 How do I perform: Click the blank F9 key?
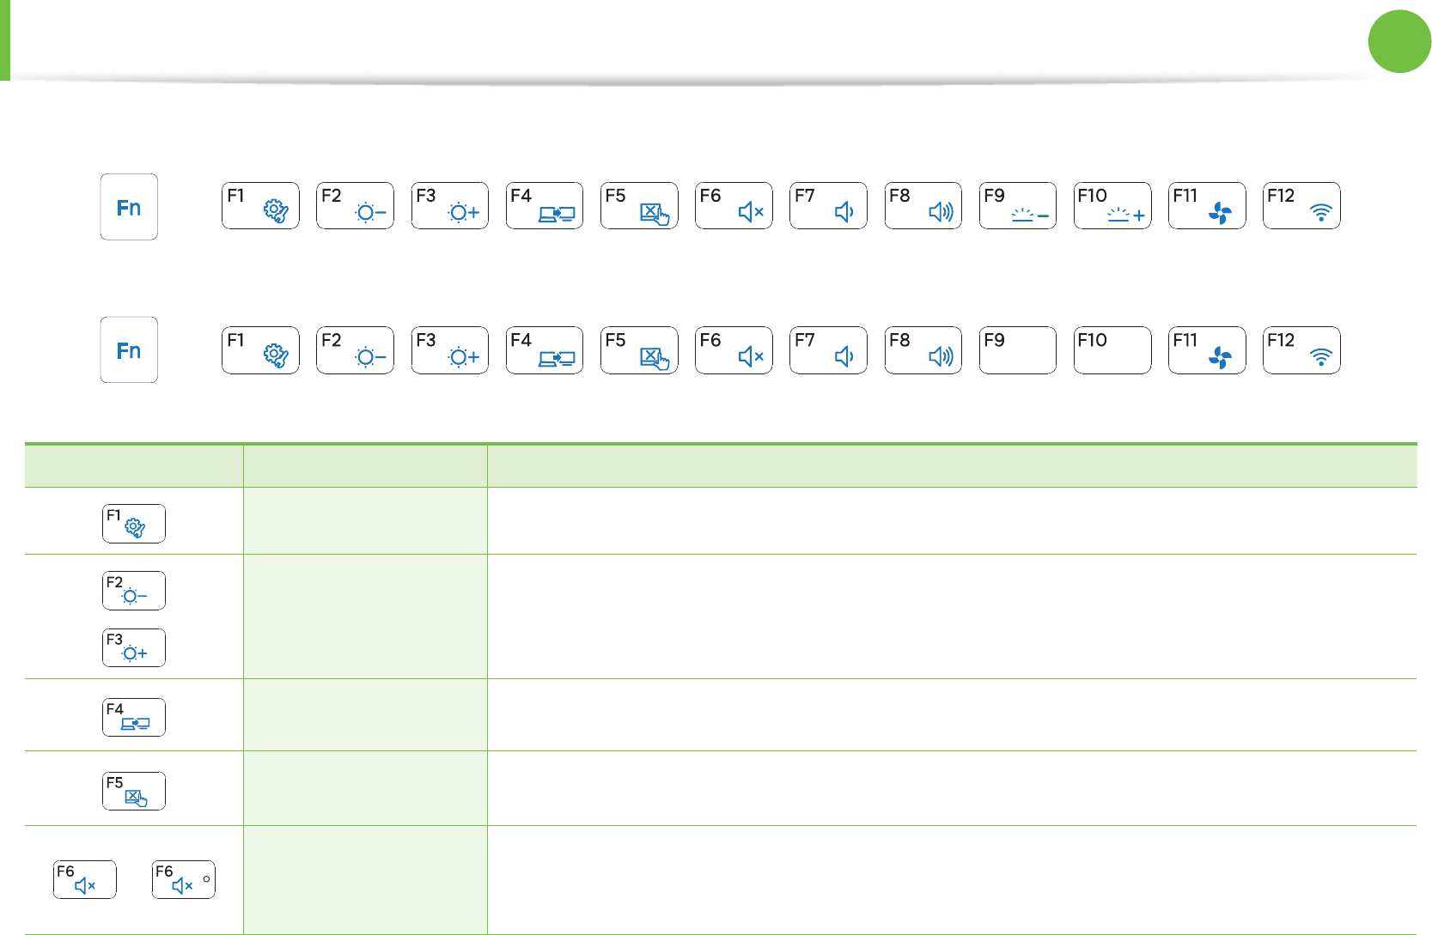click(1017, 350)
